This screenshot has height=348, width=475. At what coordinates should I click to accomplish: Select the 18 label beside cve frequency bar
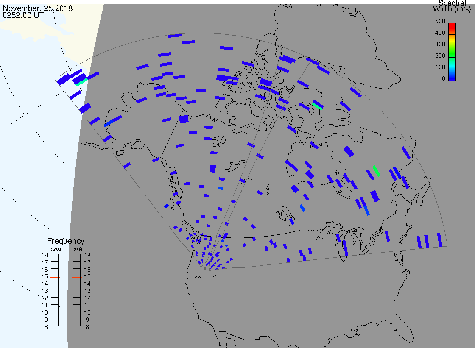[87, 255]
